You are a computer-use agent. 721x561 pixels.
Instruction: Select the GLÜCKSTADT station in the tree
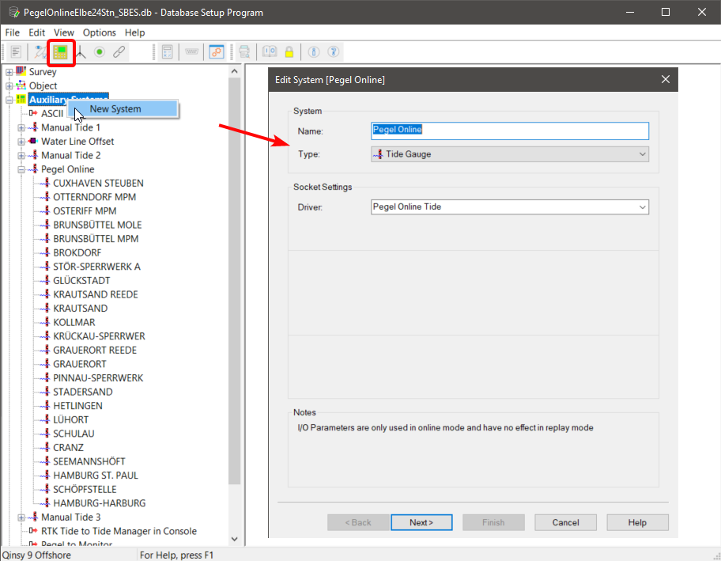coord(81,281)
